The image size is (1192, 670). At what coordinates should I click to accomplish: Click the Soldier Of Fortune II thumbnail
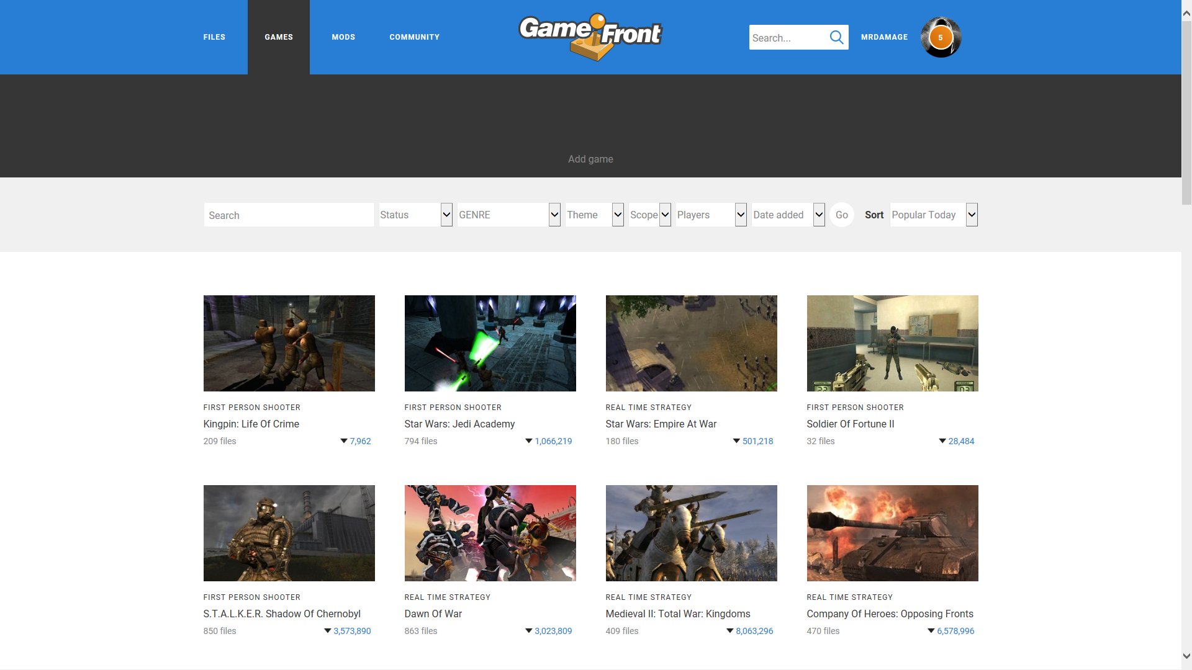pos(893,343)
